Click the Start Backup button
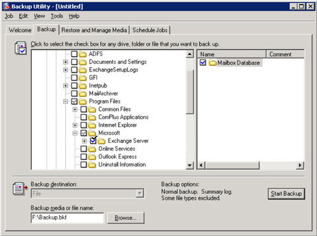 coord(286,194)
